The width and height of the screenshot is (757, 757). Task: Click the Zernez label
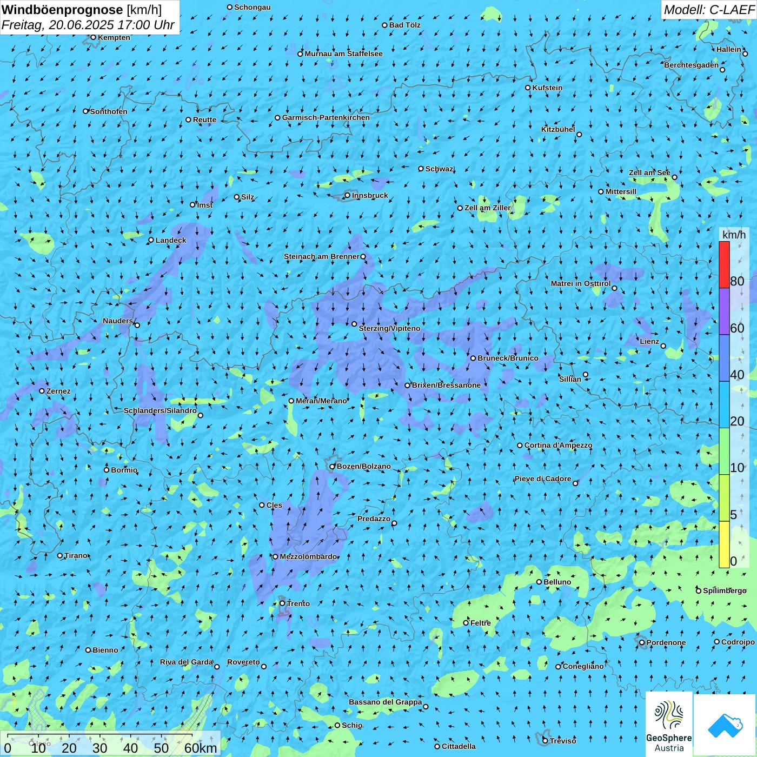(x=58, y=391)
